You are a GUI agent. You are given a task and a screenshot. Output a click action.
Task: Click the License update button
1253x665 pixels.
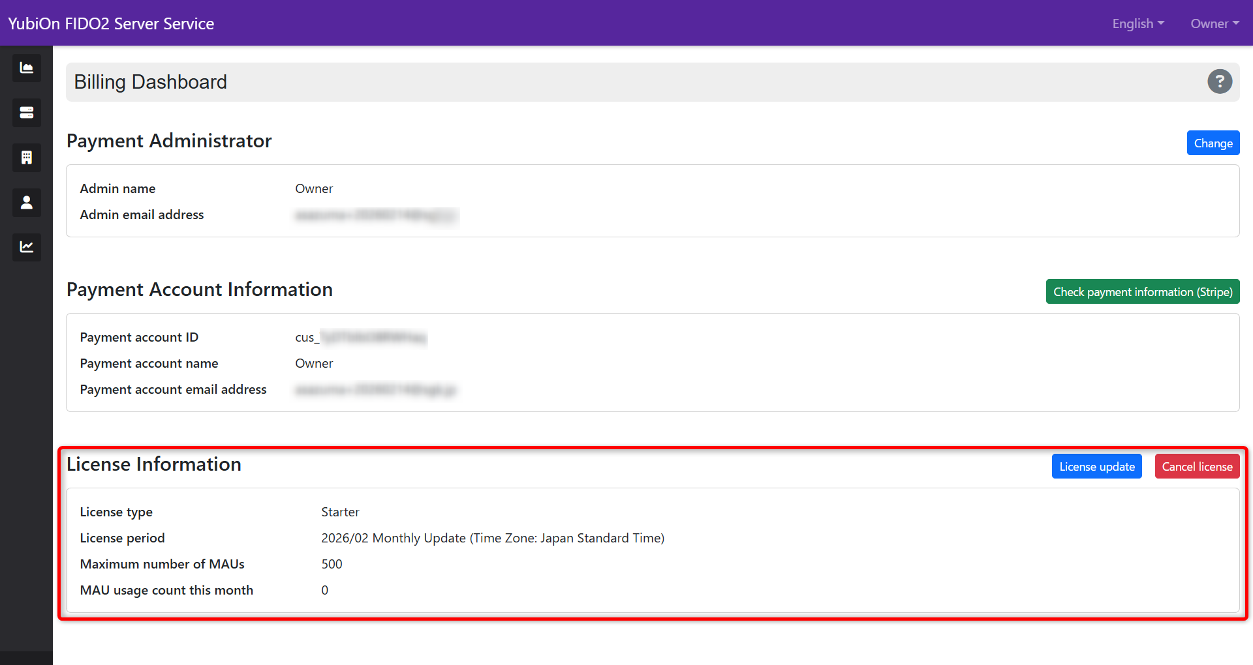[x=1096, y=467]
